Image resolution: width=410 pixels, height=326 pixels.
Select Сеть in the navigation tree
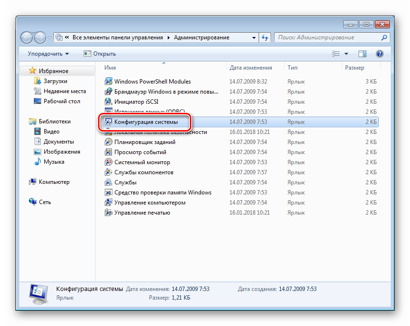coord(45,202)
